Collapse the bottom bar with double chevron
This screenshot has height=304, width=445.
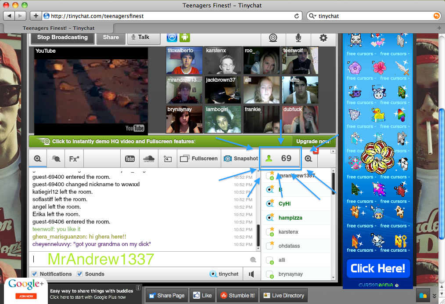click(434, 296)
